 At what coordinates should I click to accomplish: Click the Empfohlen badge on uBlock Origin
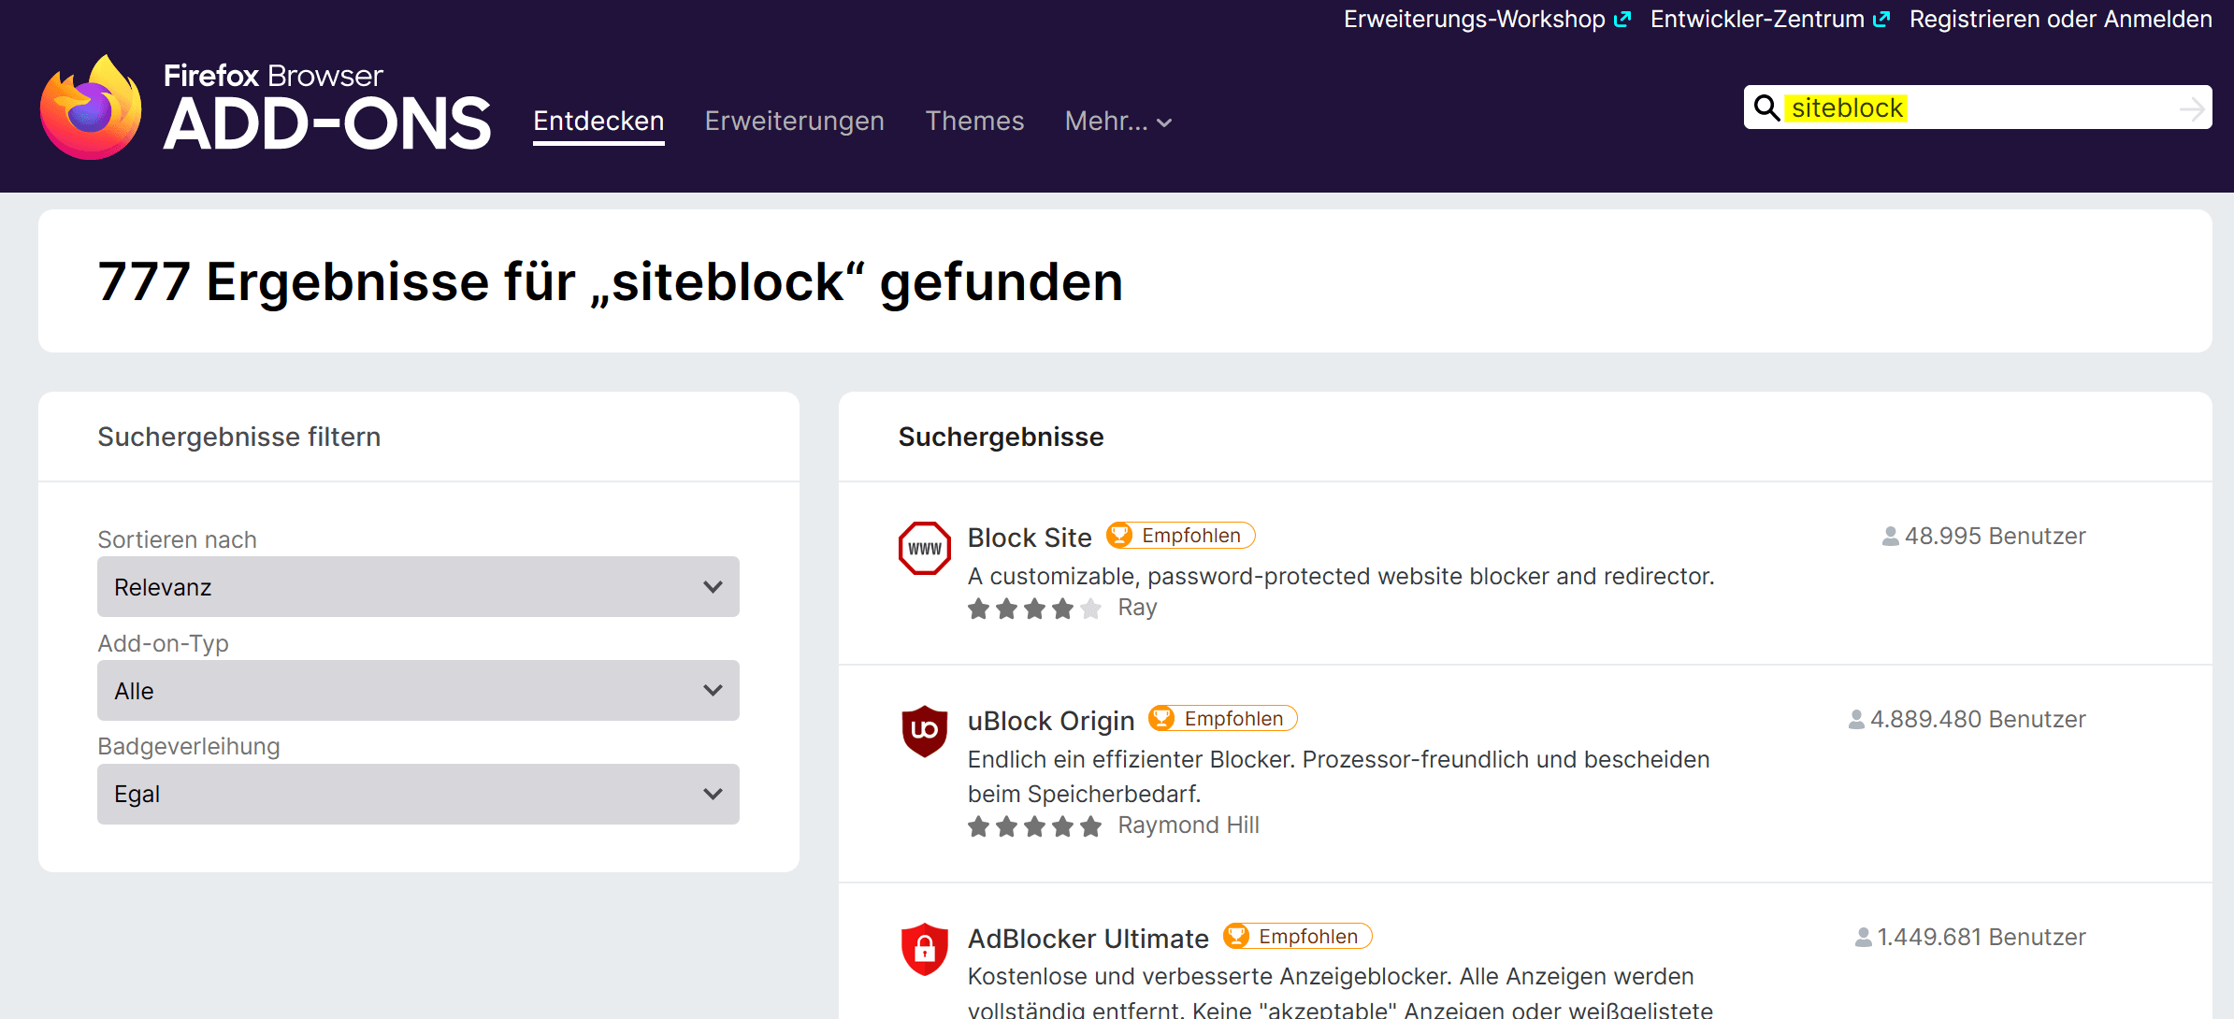coord(1223,718)
